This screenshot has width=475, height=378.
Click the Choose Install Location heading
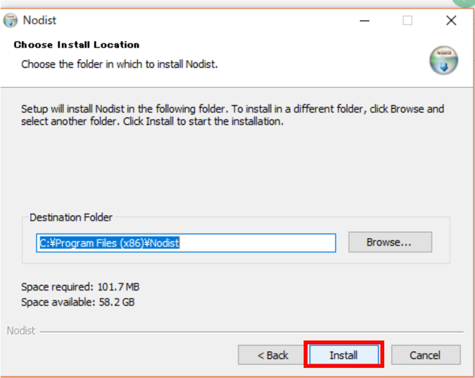(x=77, y=44)
